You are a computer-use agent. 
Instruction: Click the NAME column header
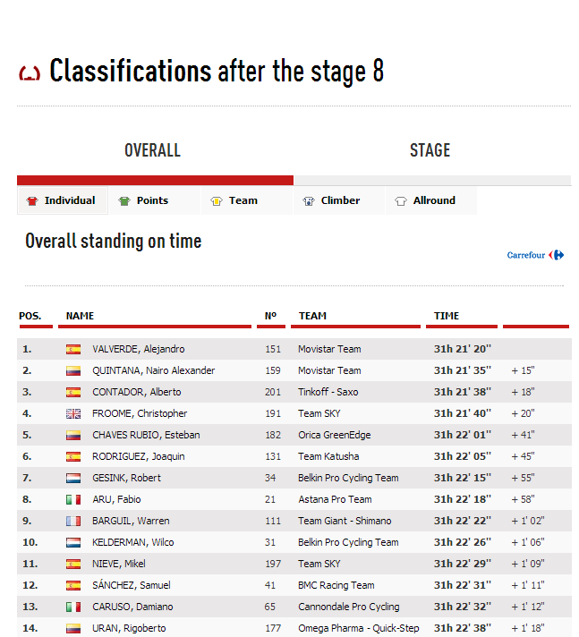click(80, 316)
